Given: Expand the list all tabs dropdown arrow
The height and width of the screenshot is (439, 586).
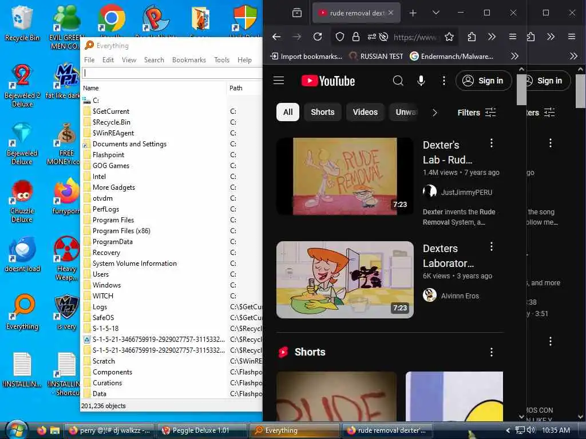Looking at the screenshot, I should [435, 13].
